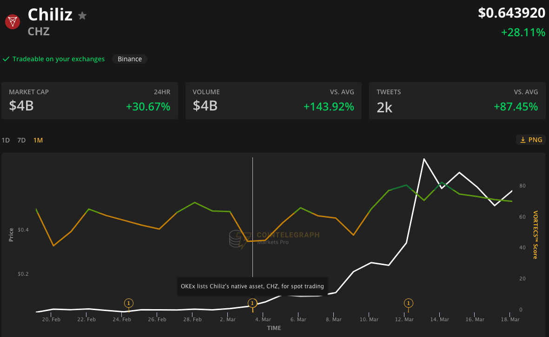Click the download arrow icon beside PNG
The height and width of the screenshot is (337, 549).
pos(523,140)
